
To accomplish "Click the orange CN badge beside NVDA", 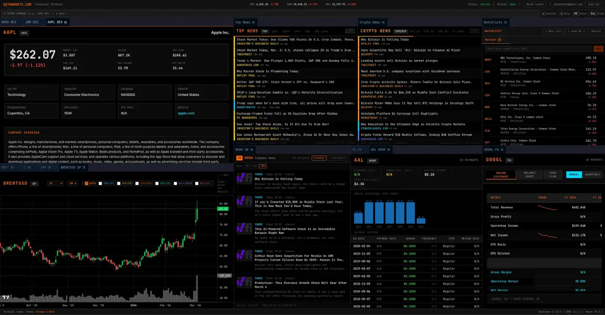I will pyautogui.click(x=239, y=158).
